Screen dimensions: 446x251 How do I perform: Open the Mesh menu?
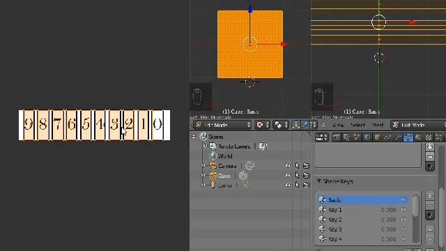(378, 125)
